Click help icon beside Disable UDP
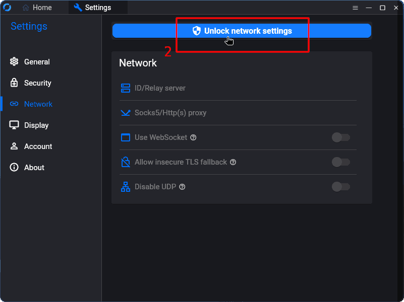 (182, 187)
